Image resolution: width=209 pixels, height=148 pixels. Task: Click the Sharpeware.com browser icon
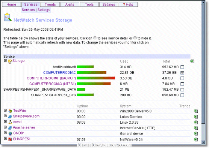click(10, 117)
